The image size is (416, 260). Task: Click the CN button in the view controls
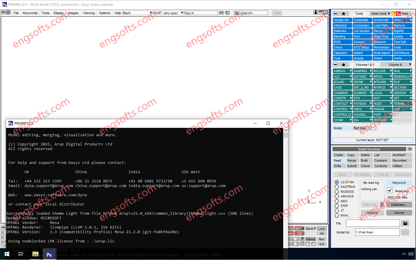click(299, 233)
